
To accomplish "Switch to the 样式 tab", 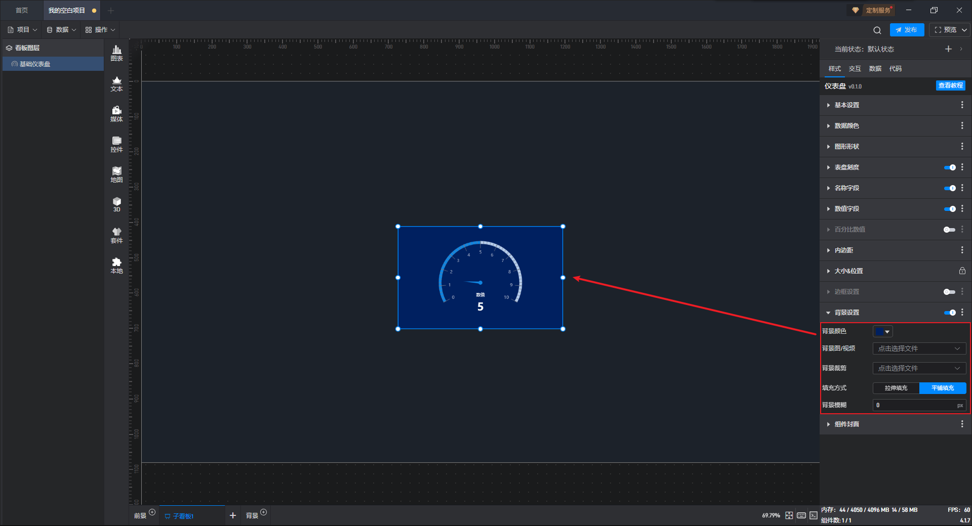I will 834,68.
